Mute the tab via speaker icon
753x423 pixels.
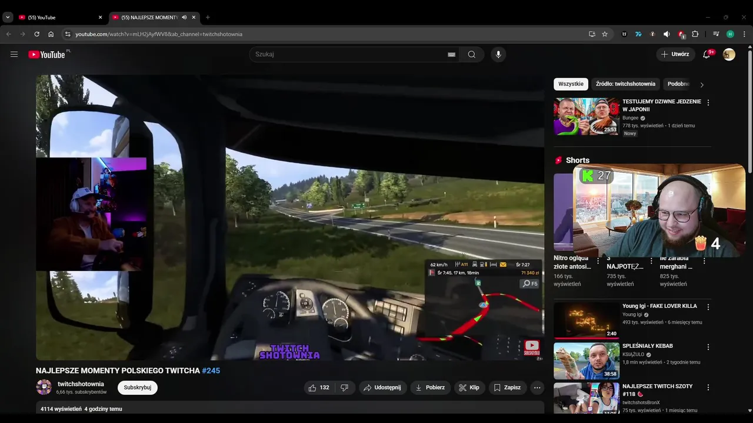[184, 18]
